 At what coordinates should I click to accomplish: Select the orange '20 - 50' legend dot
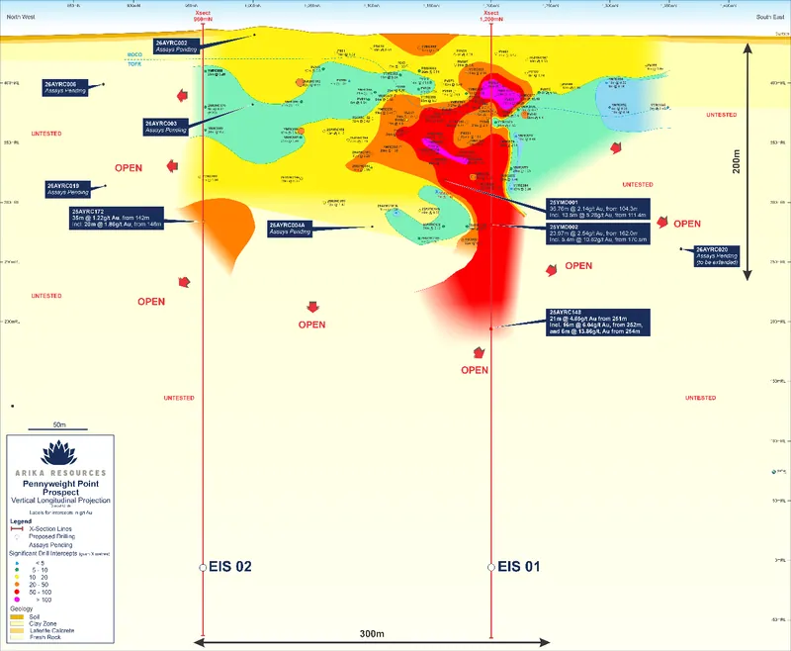17,585
